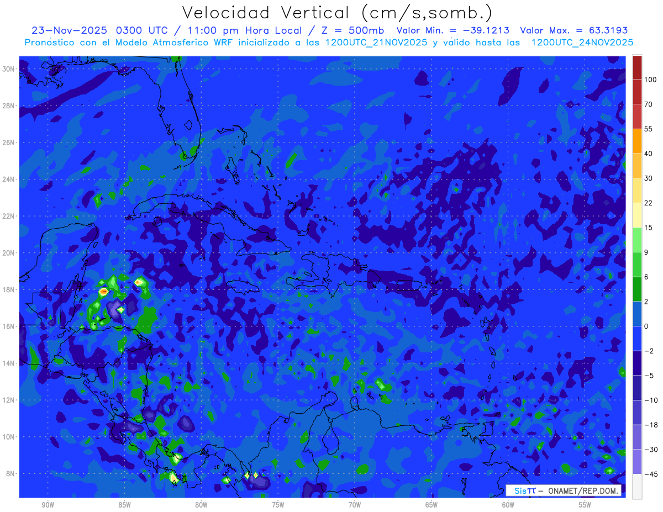Image resolution: width=663 pixels, height=512 pixels.
Task: Click the colorbar segment between -10 and -5
Action: 637,387
